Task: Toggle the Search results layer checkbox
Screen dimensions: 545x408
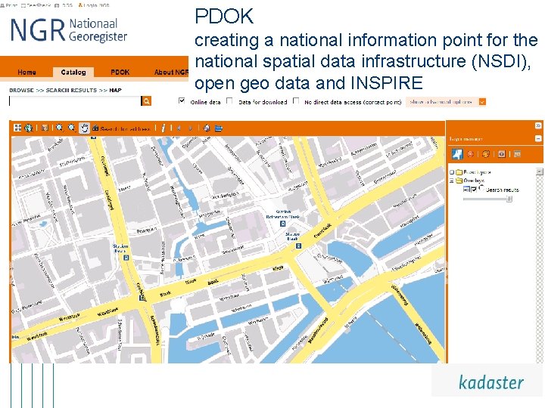Action: coord(474,189)
